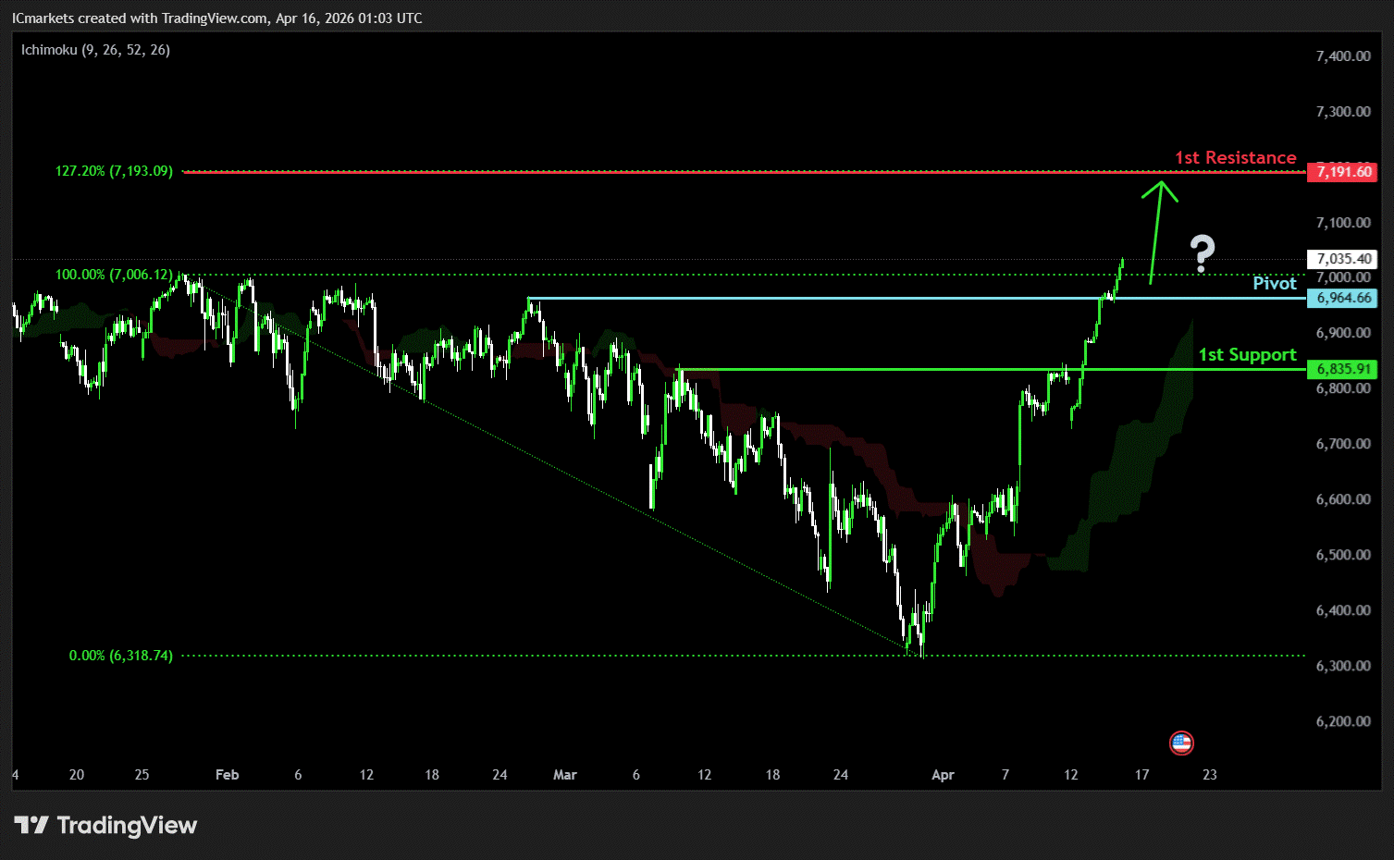
Task: Click the Apr label on the time axis
Action: (943, 775)
